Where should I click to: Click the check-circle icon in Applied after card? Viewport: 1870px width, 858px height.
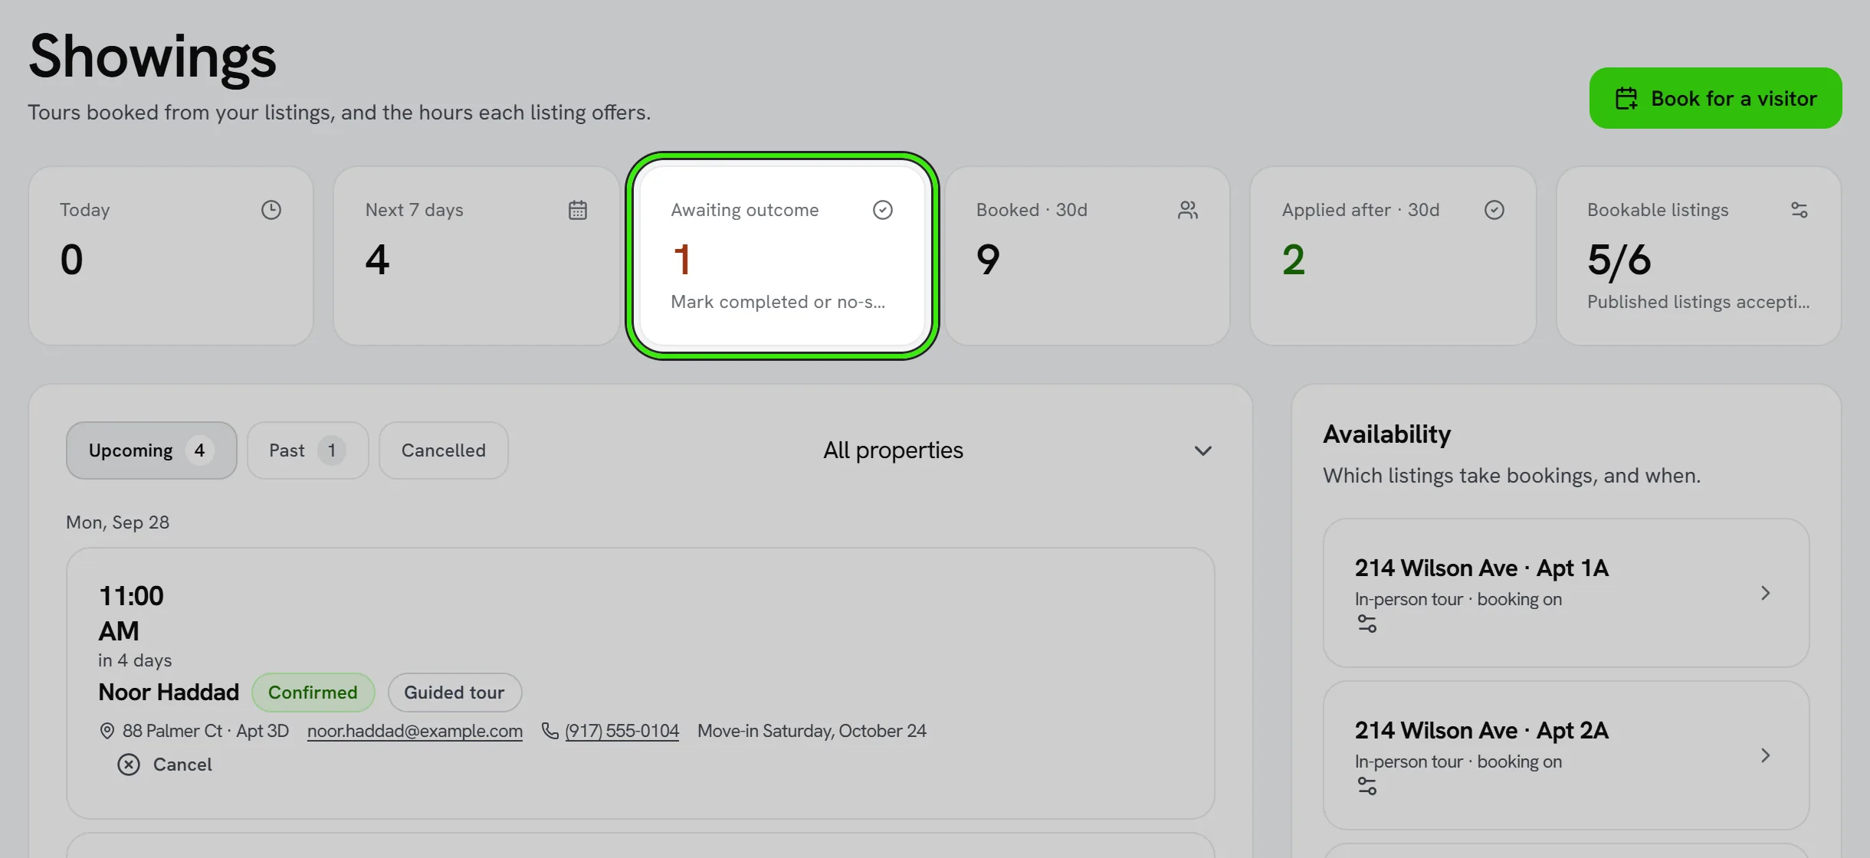(x=1494, y=210)
